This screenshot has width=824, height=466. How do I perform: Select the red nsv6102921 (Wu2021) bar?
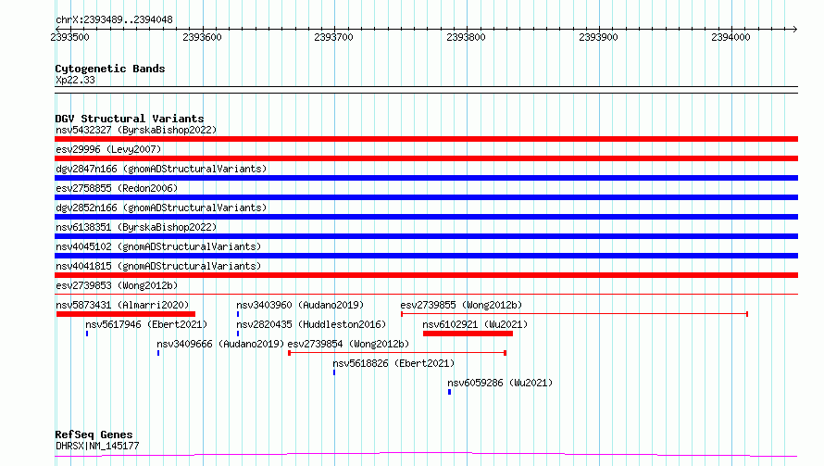pyautogui.click(x=468, y=334)
